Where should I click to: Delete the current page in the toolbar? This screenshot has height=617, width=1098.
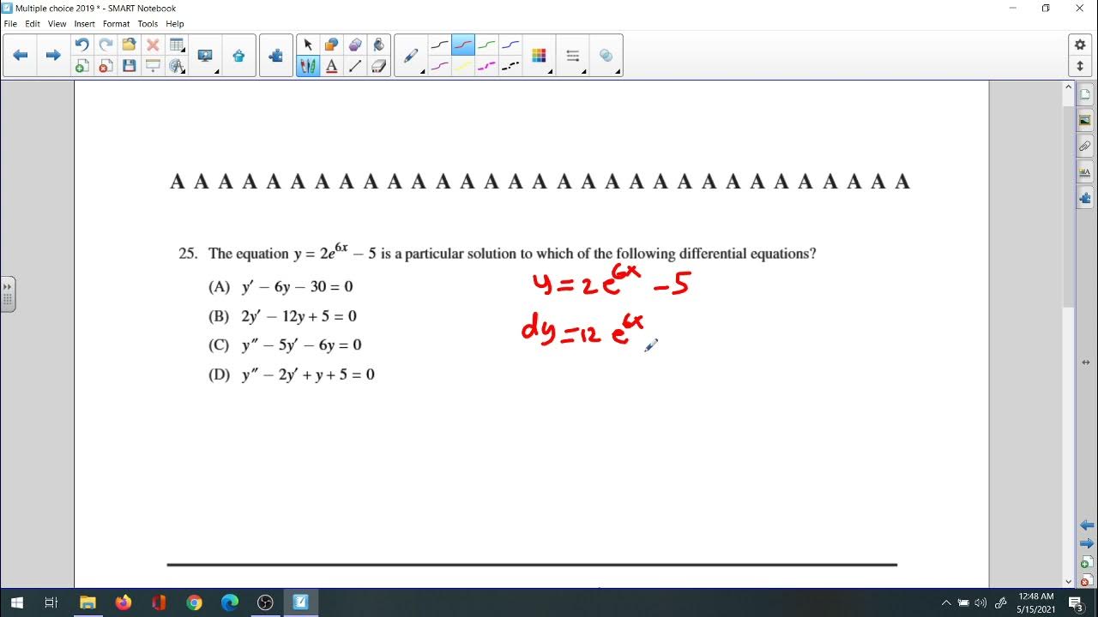(106, 66)
